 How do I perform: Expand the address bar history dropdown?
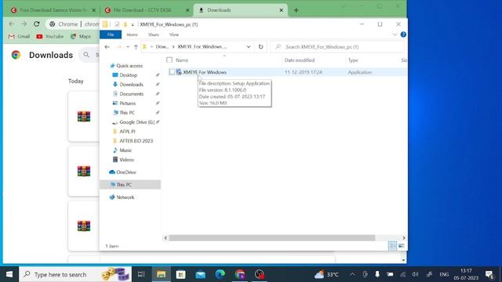click(248, 47)
